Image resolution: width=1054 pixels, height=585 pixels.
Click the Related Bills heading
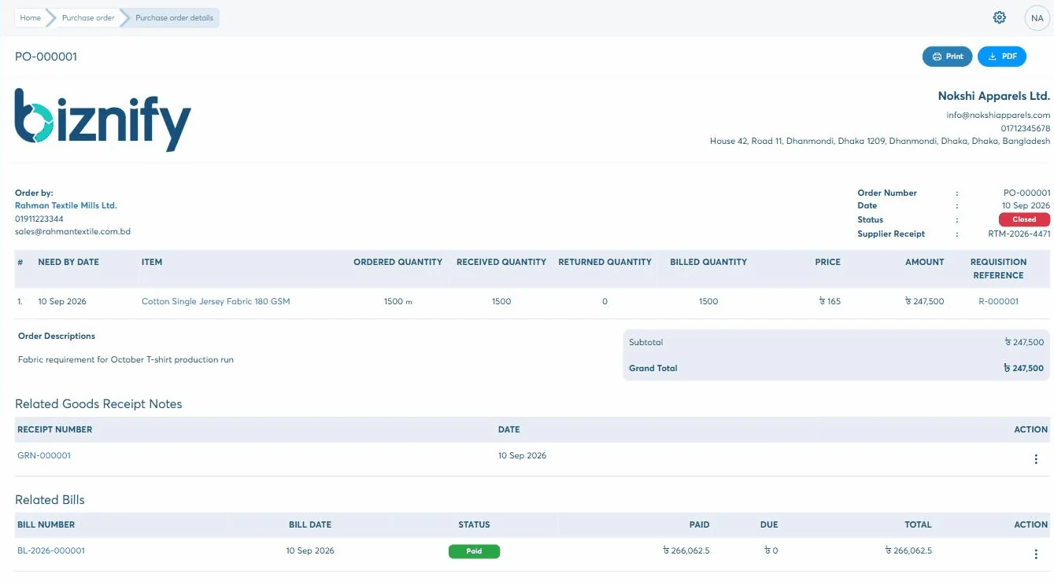pyautogui.click(x=50, y=500)
